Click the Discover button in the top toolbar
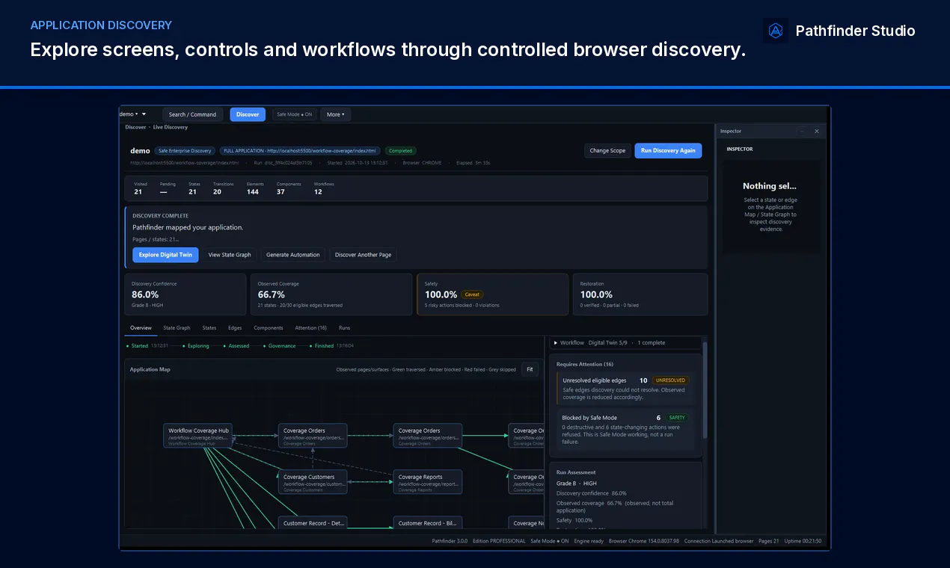Screen dimensions: 950x568 (248, 114)
